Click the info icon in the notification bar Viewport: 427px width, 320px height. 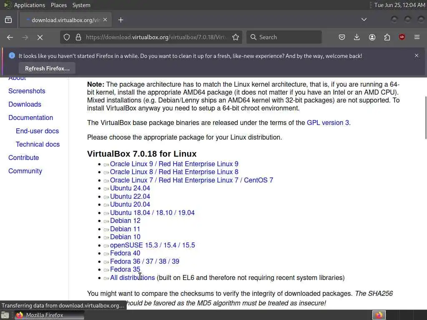pyautogui.click(x=12, y=55)
